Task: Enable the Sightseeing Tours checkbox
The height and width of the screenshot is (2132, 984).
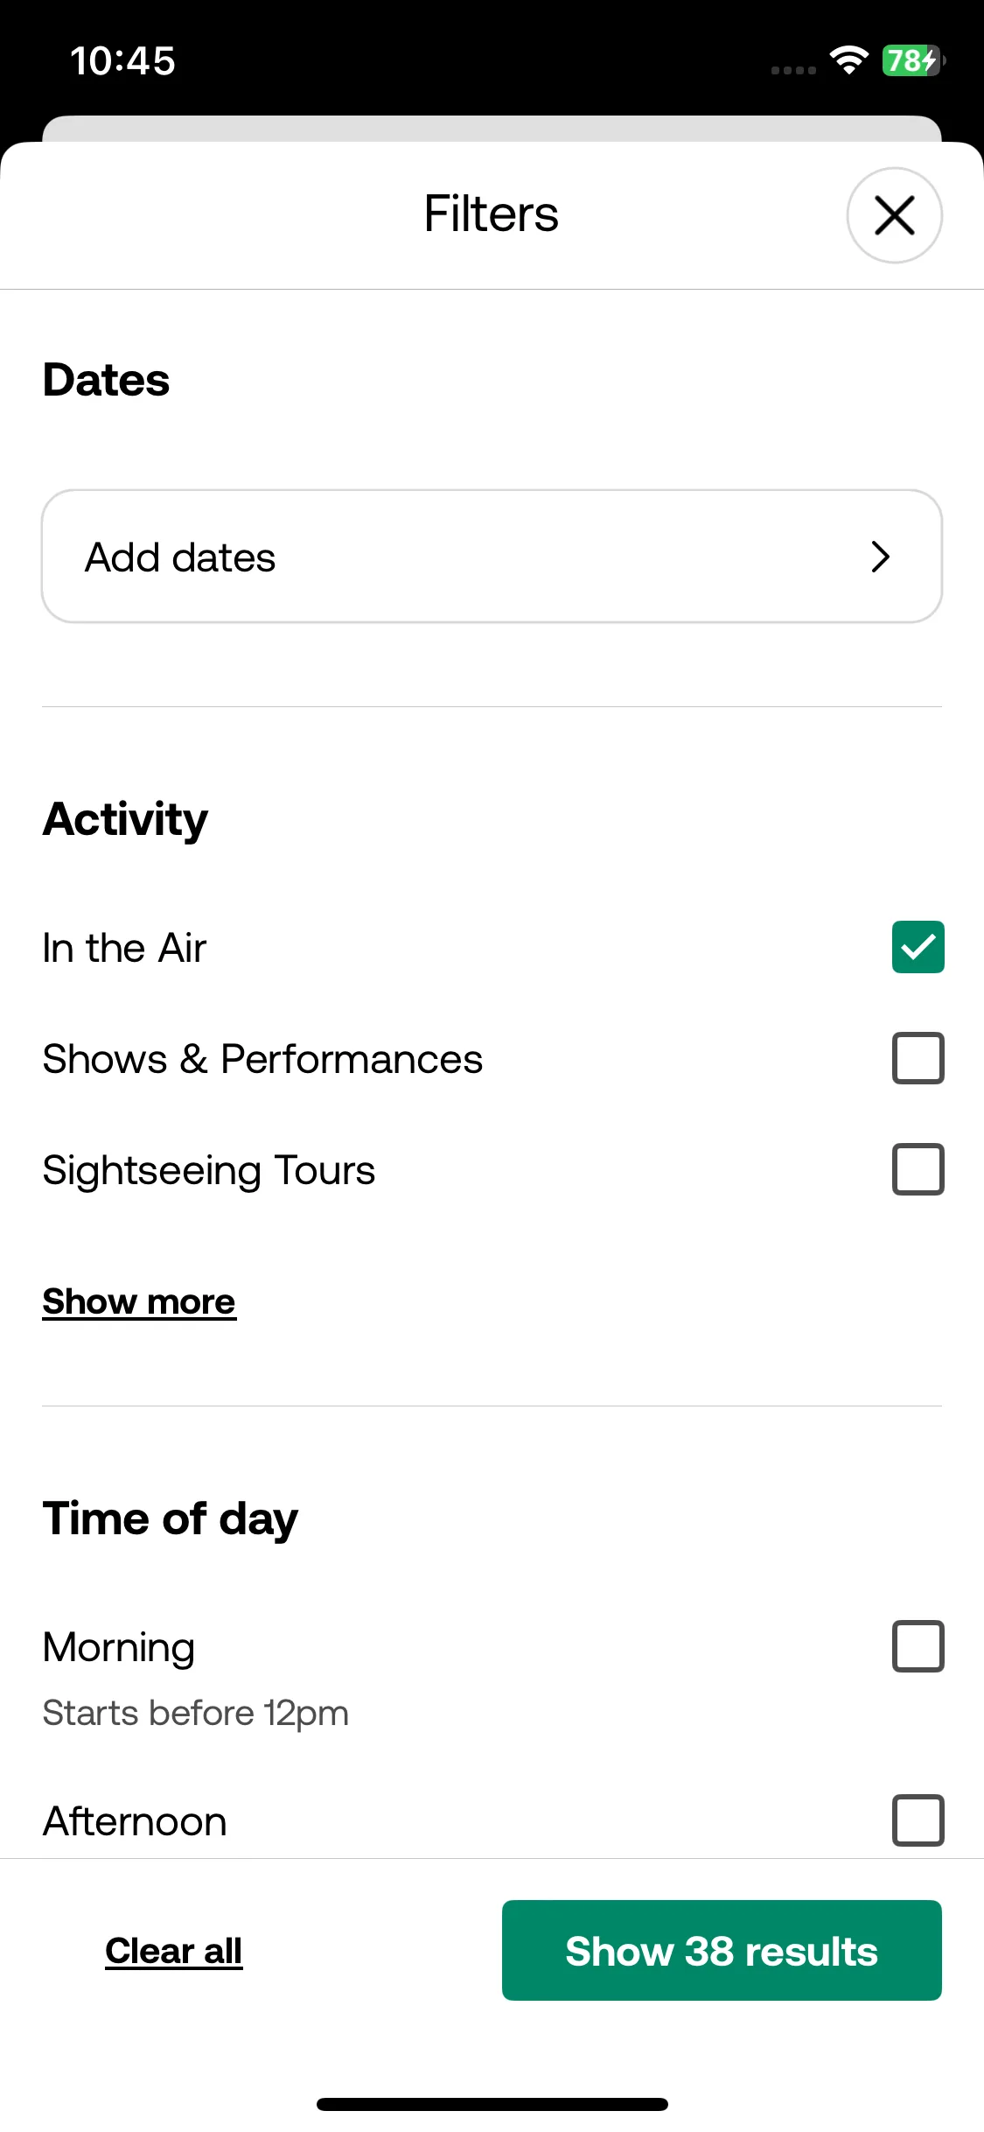Action: tap(918, 1169)
